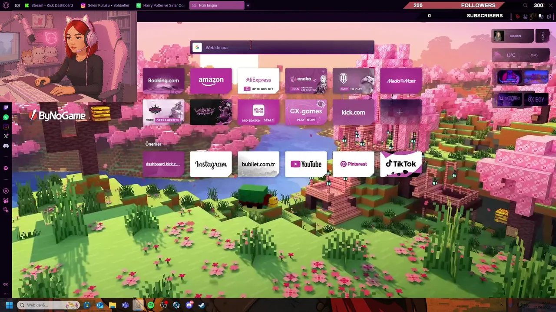Open sidebar settings gear icon
The image size is (556, 312).
click(x=6, y=210)
